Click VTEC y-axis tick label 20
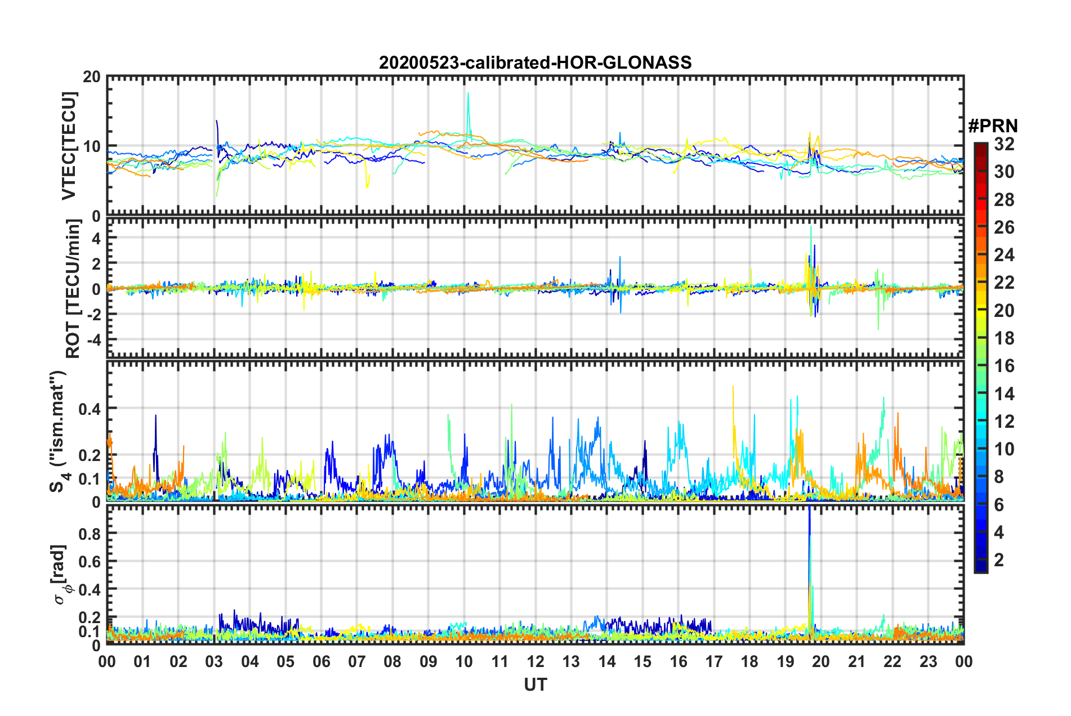 tap(92, 77)
